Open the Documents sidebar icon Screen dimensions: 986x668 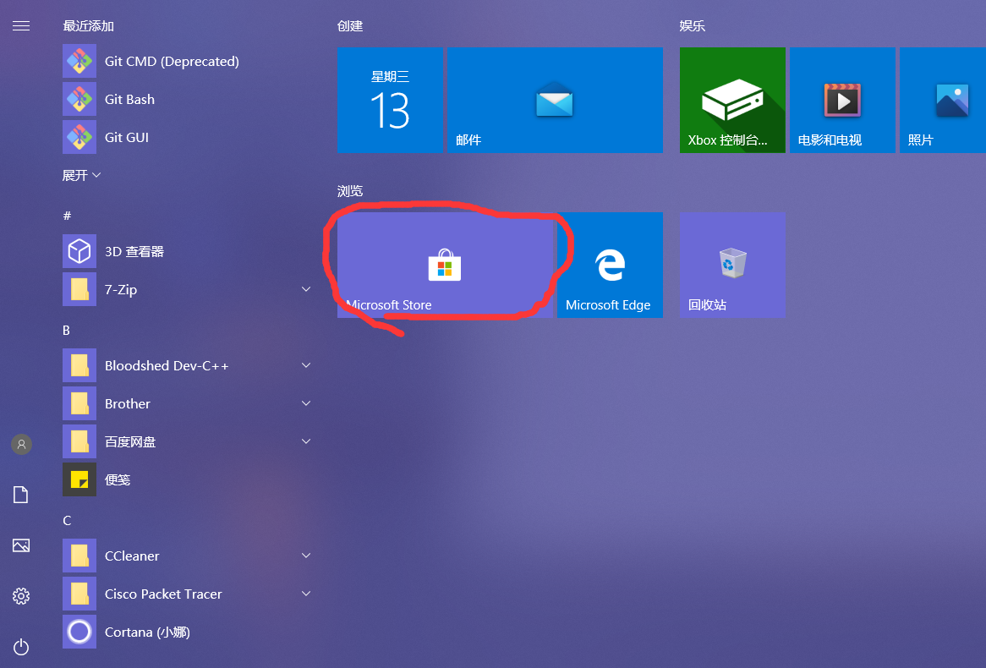pos(21,495)
